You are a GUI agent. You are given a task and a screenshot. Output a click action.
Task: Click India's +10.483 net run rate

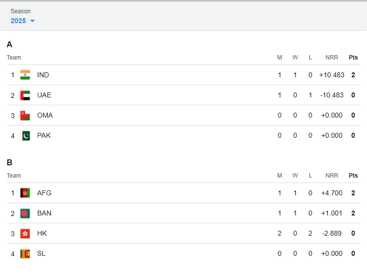coord(332,75)
